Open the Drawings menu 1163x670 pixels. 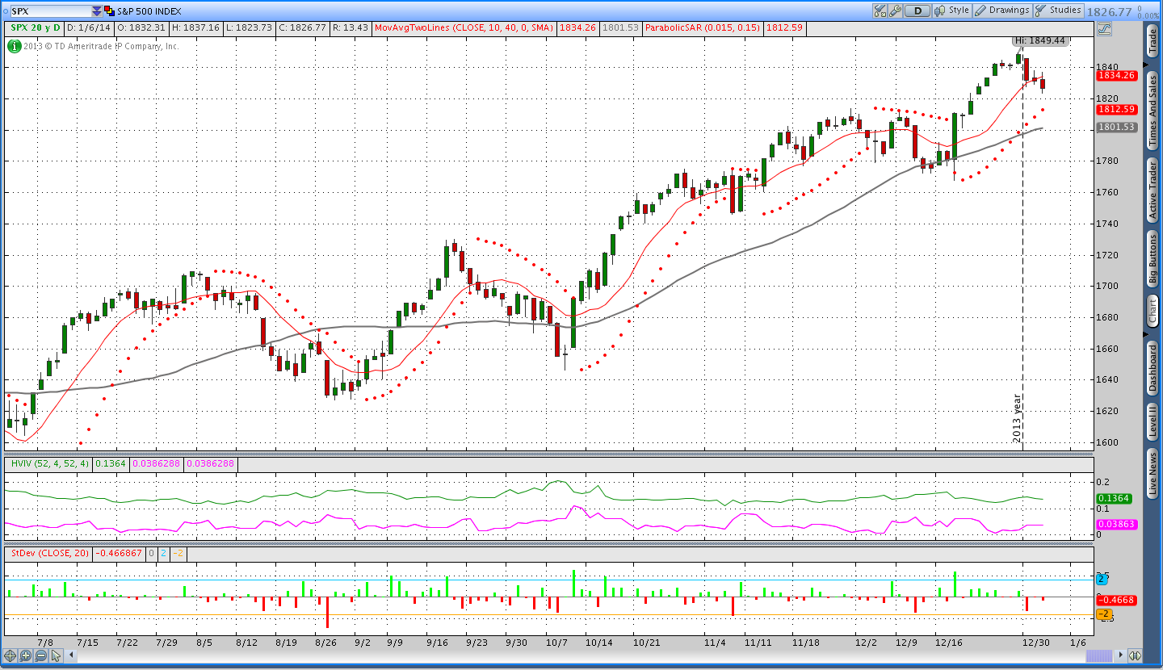[x=1002, y=10]
